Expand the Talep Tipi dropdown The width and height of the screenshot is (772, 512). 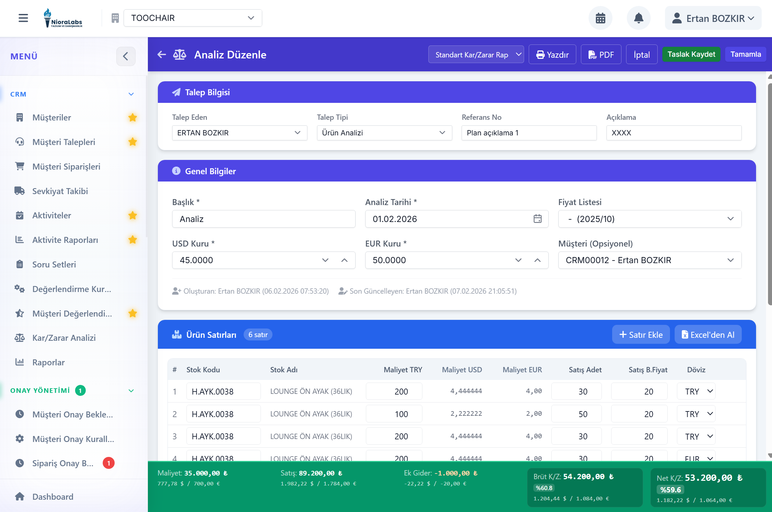click(x=384, y=133)
